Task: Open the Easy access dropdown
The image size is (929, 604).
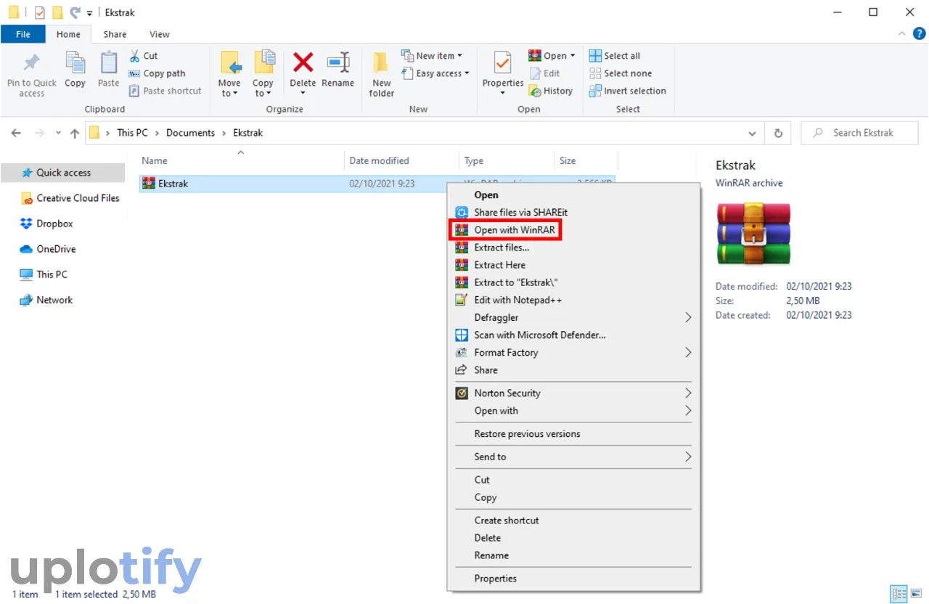Action: click(x=435, y=73)
